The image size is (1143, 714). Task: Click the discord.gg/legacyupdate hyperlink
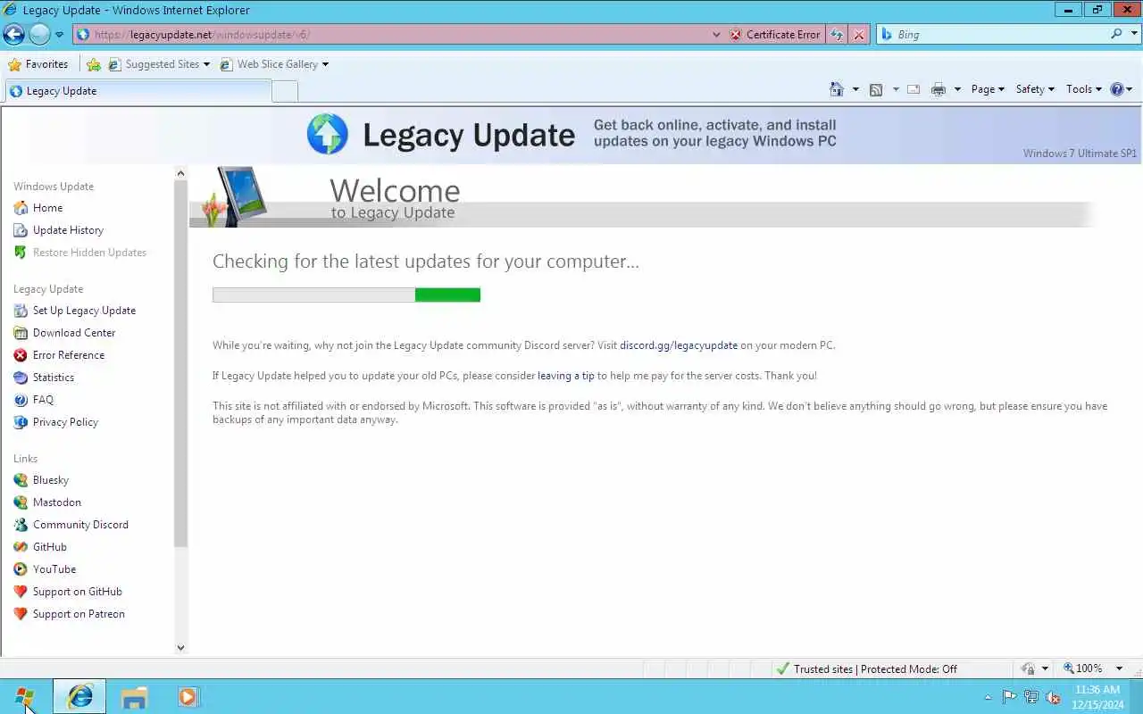point(679,345)
